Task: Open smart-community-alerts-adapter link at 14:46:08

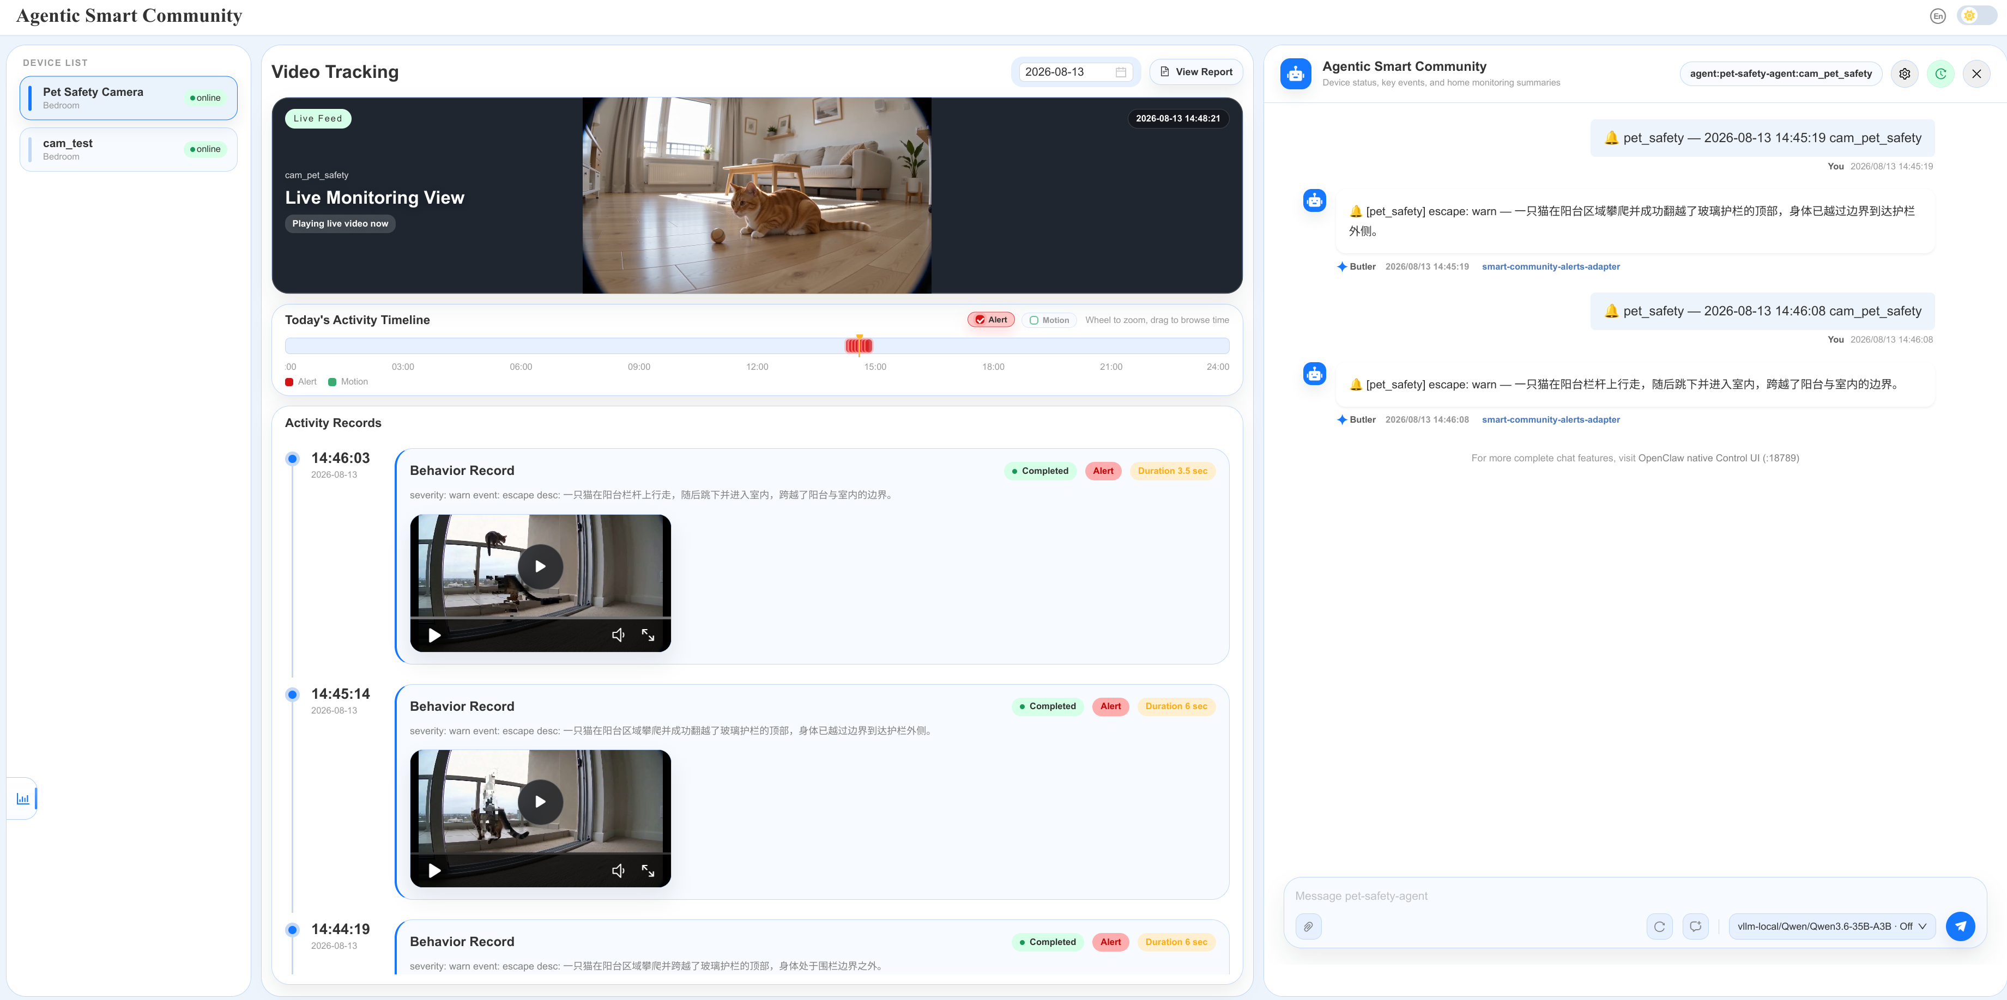Action: 1550,420
